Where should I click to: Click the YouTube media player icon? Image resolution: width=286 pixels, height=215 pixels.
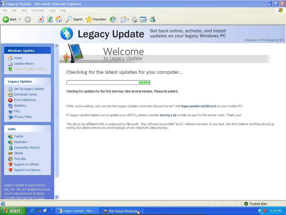(x=10, y=159)
